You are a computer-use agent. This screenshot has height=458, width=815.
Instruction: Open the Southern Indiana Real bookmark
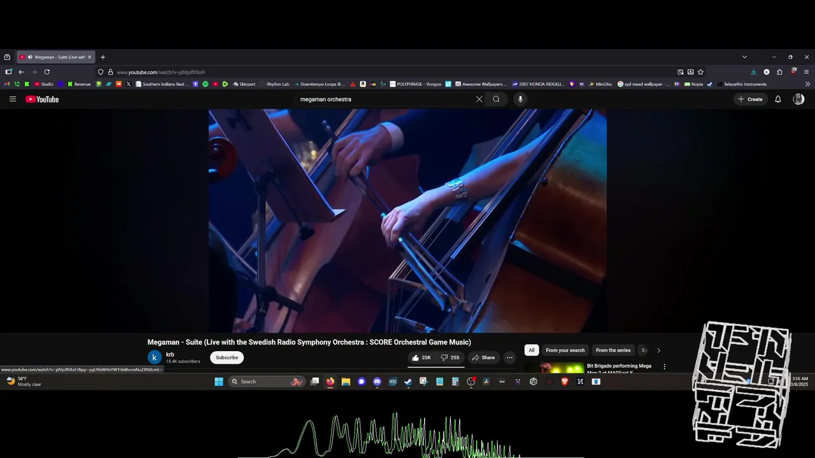162,84
